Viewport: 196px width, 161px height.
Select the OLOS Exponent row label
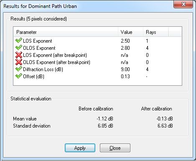[39, 48]
